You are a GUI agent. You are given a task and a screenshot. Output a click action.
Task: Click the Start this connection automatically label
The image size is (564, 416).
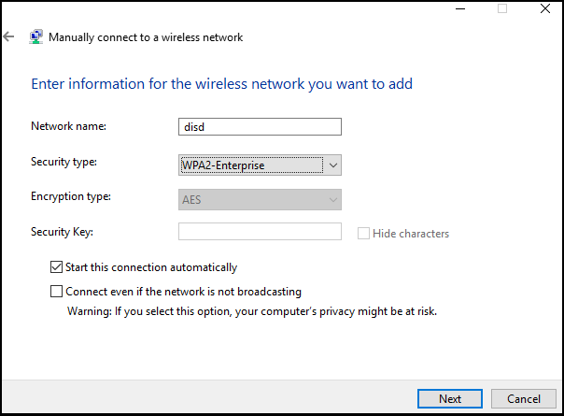coord(151,267)
